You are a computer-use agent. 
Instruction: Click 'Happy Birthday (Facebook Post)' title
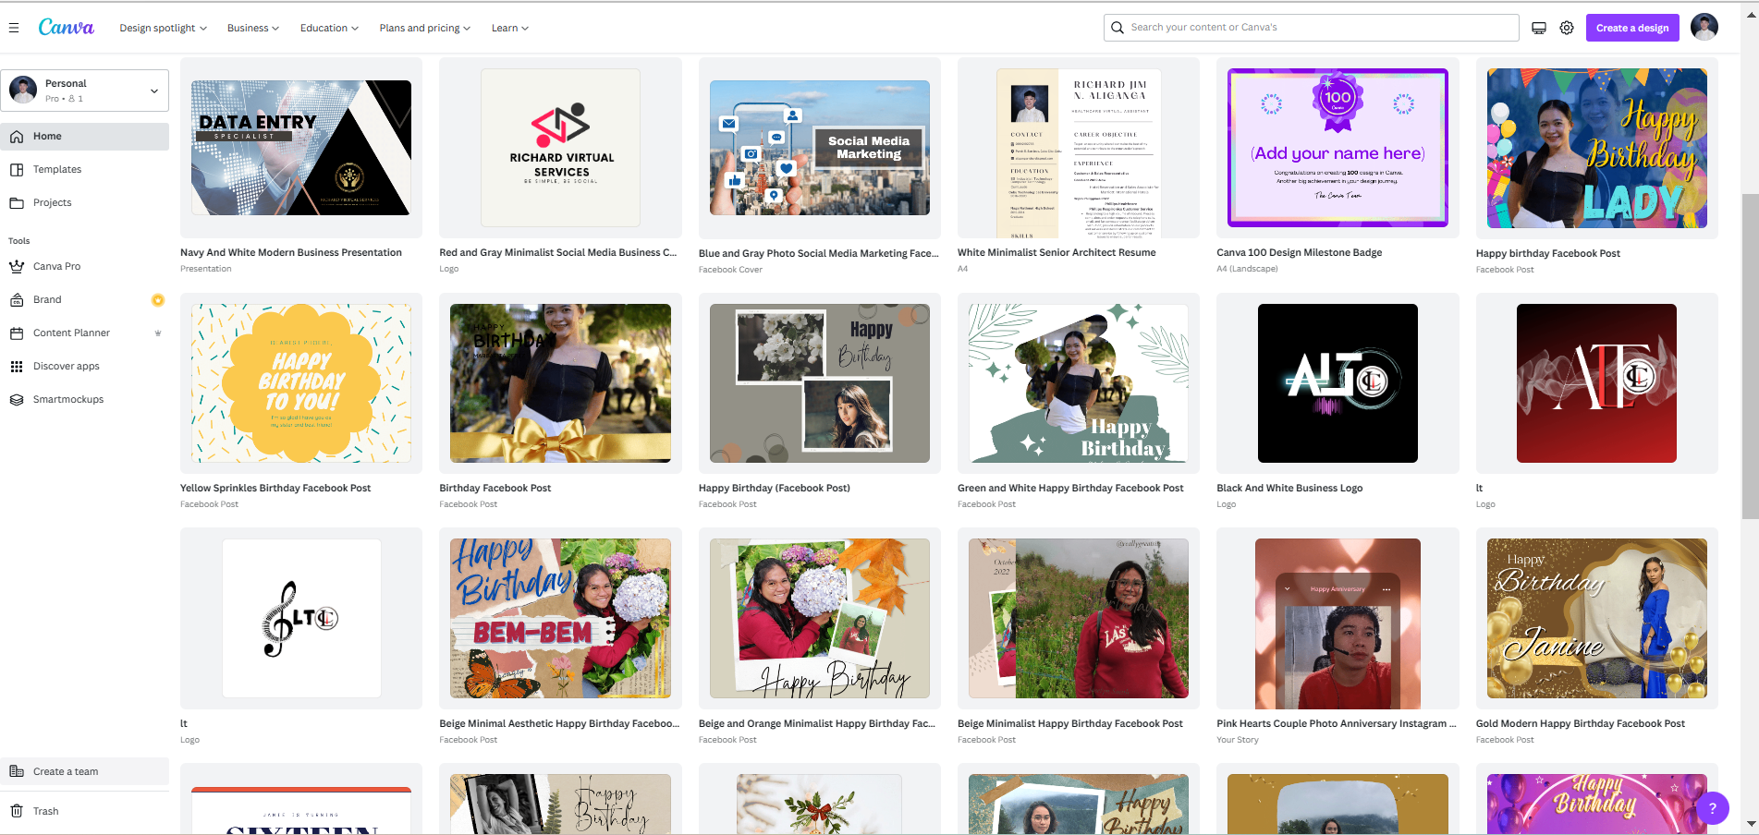tap(775, 489)
